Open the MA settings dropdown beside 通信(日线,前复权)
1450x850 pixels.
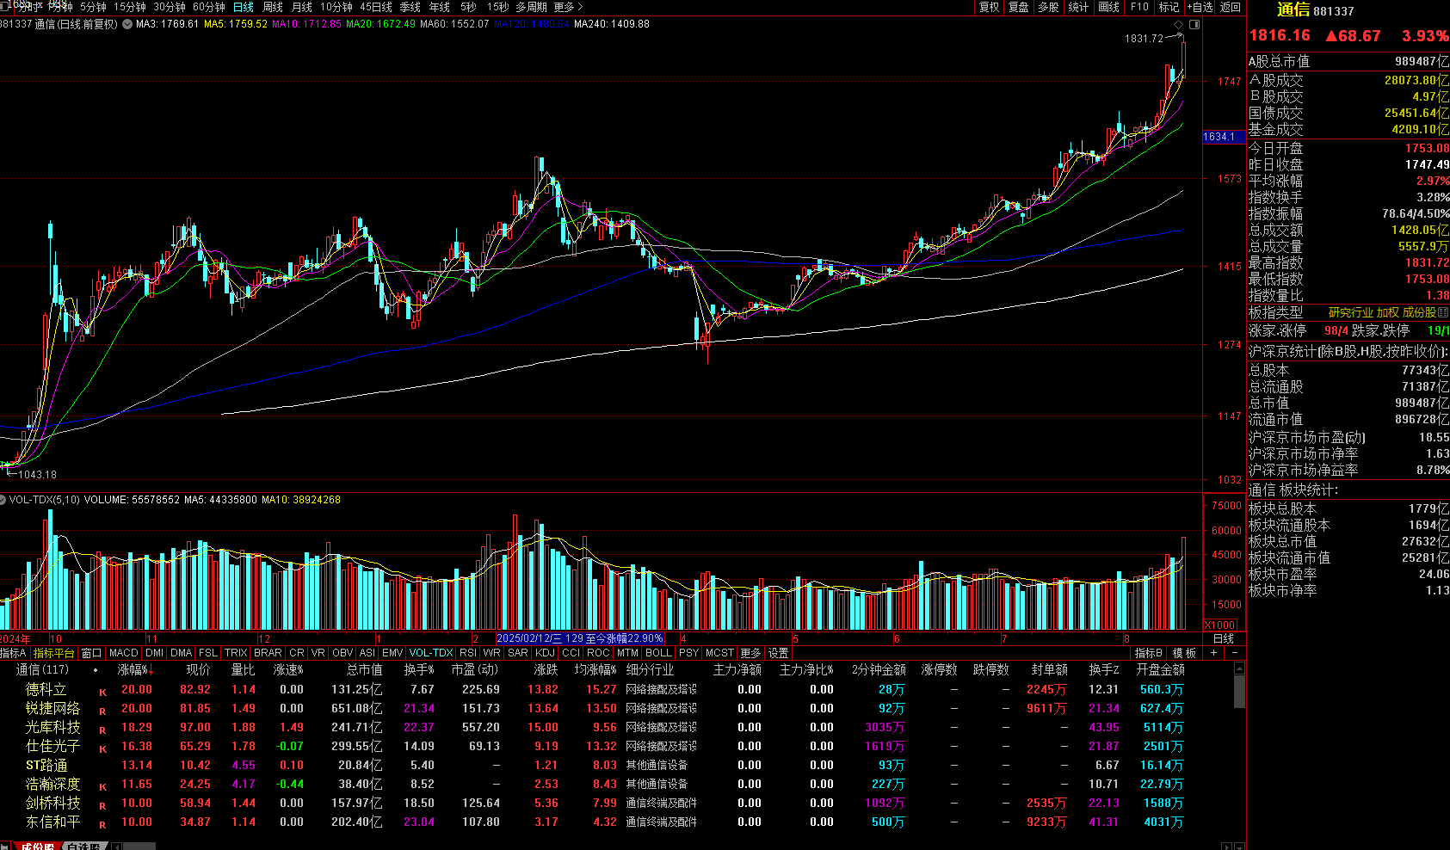127,24
